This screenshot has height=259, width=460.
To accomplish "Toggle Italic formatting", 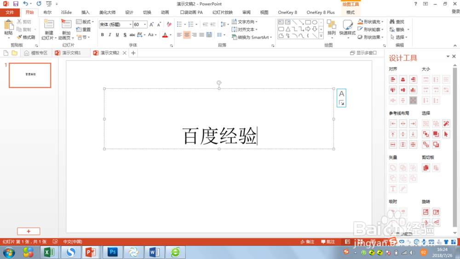I will point(110,35).
